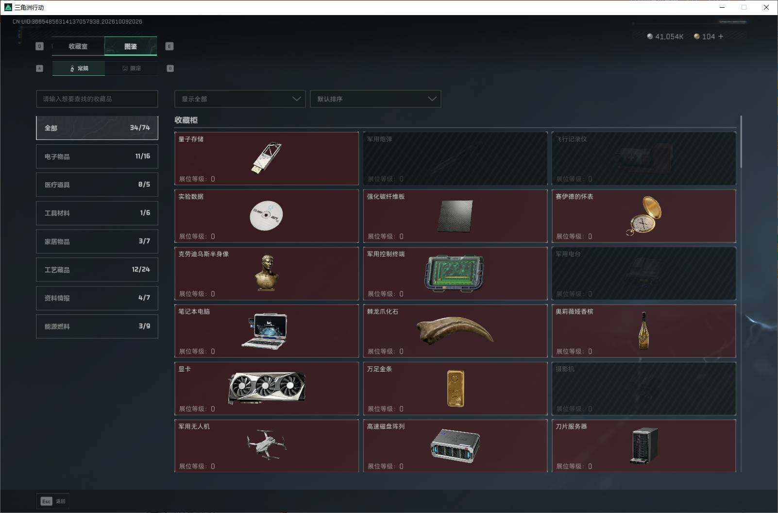Viewport: 778px width, 513px height.
Task: Switch to the 限定 sub-tab
Action: point(131,68)
